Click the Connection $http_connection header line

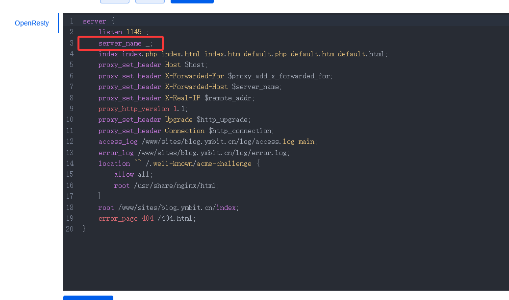tap(186, 131)
